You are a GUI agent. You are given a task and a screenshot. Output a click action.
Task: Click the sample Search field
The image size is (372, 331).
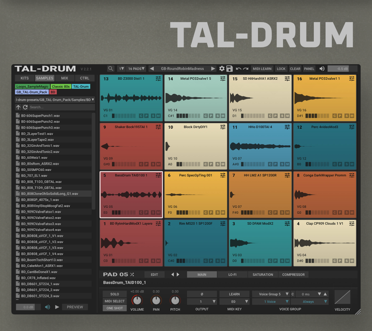61,107
